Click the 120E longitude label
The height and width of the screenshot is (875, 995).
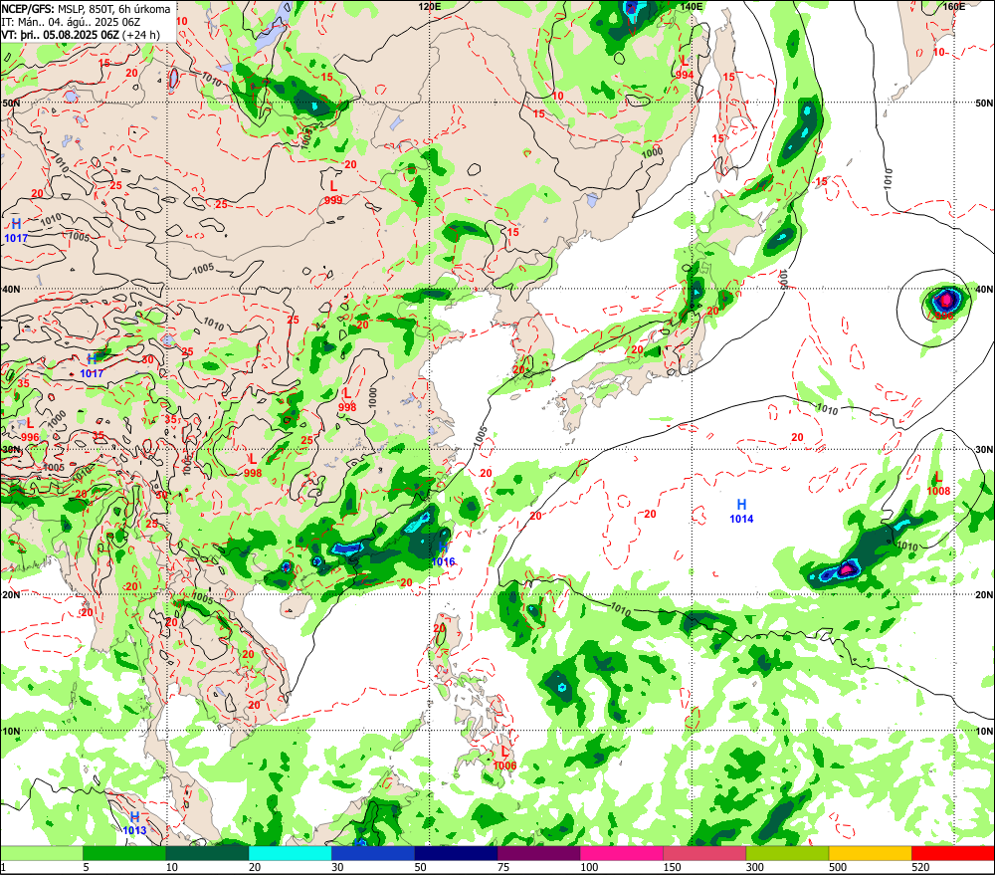[430, 6]
